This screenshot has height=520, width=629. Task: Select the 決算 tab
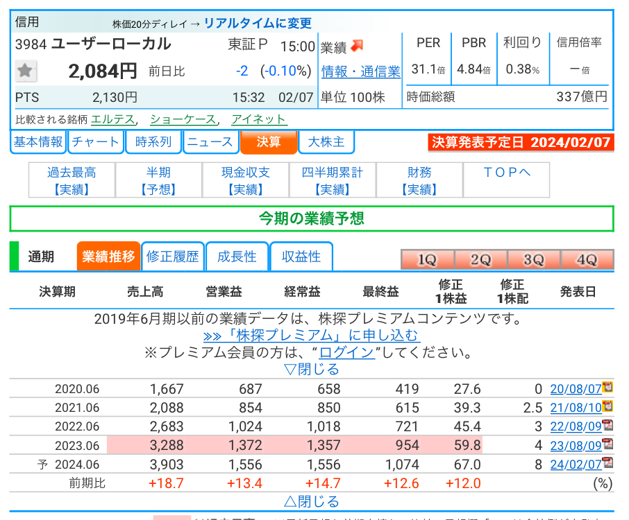point(269,142)
